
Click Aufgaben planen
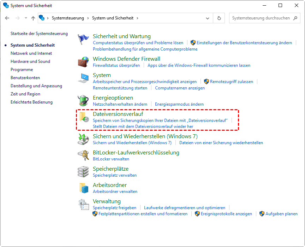tap(281, 214)
